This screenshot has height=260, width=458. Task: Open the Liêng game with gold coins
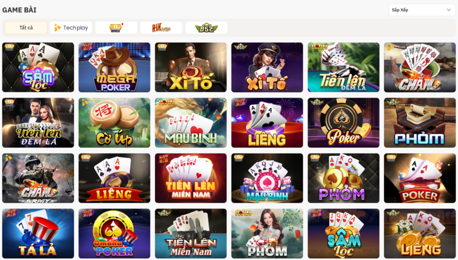point(420,234)
